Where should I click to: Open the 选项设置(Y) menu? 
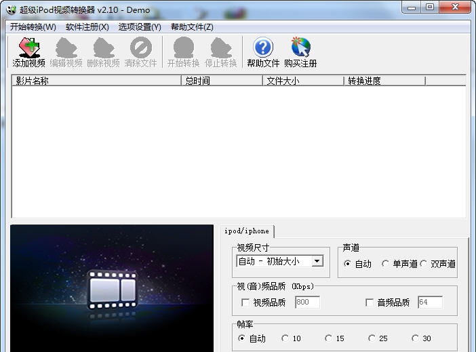click(140, 27)
